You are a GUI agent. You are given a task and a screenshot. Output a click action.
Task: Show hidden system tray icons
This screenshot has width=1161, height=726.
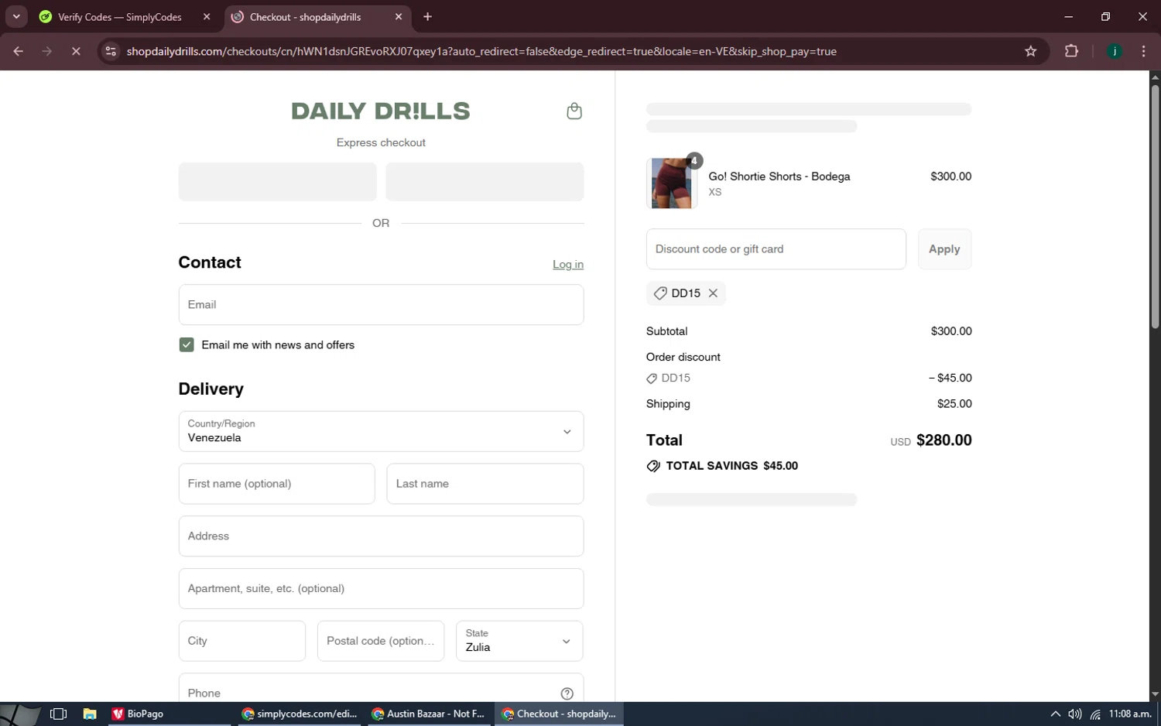[1055, 714]
